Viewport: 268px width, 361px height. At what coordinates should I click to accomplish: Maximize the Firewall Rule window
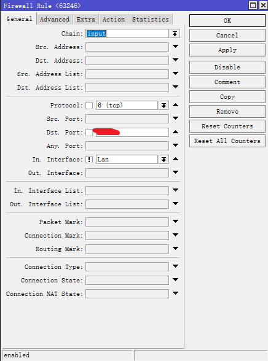point(253,5)
